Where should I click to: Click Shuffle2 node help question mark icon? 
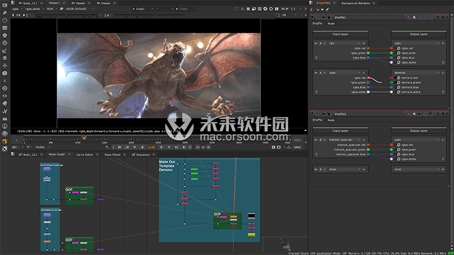438,114
